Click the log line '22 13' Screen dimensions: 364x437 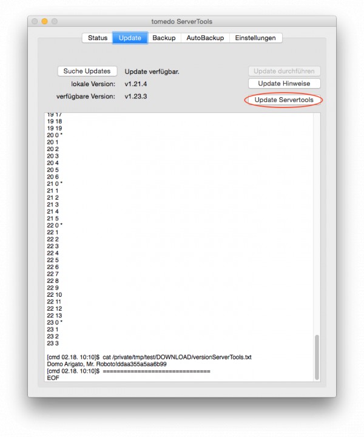coord(55,316)
